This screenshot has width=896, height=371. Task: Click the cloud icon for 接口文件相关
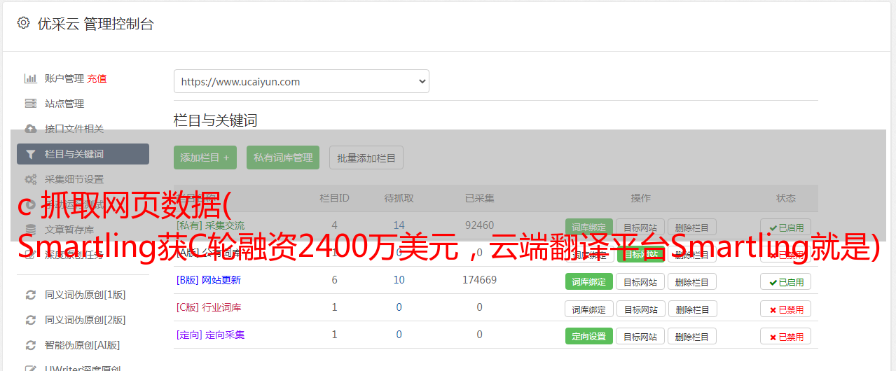click(x=30, y=129)
